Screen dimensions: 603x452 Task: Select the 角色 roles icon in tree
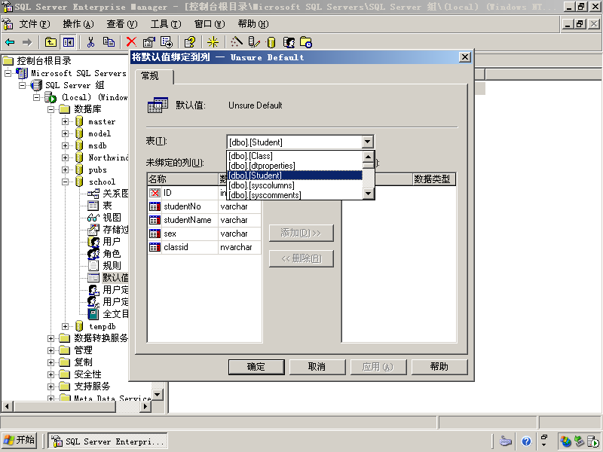[x=93, y=254]
